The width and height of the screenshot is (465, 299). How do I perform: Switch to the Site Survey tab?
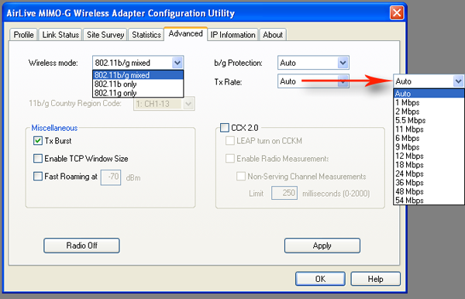pos(105,35)
